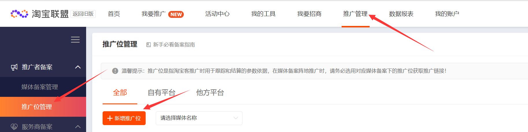The image size is (528, 132).
Task: Click the megaphone icon beside 推广者备案
Action: point(14,67)
